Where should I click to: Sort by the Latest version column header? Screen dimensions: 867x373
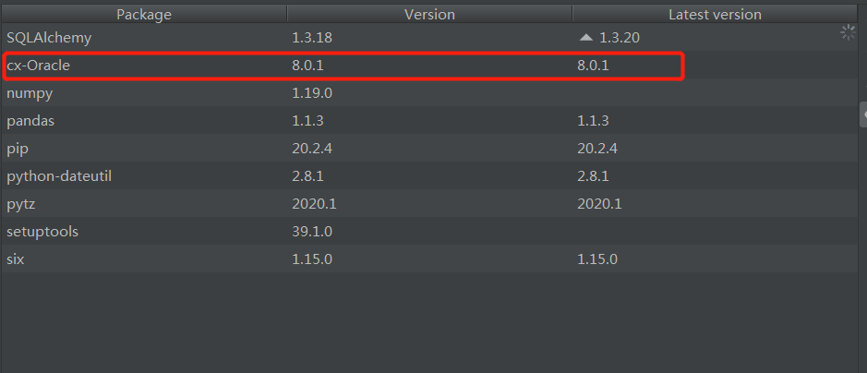(x=715, y=15)
